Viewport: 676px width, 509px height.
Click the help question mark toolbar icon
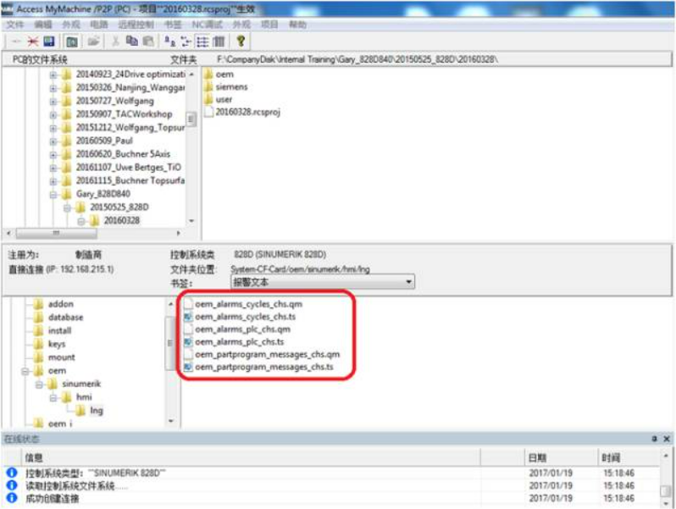coord(241,41)
